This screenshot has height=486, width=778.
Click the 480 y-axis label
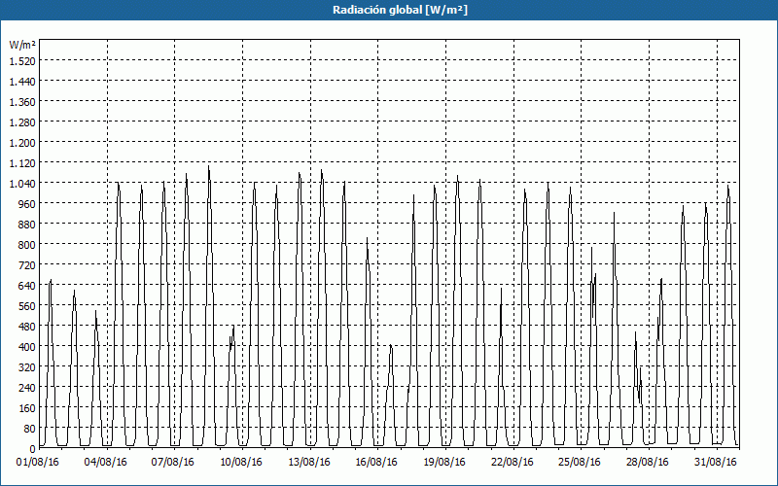(27, 327)
